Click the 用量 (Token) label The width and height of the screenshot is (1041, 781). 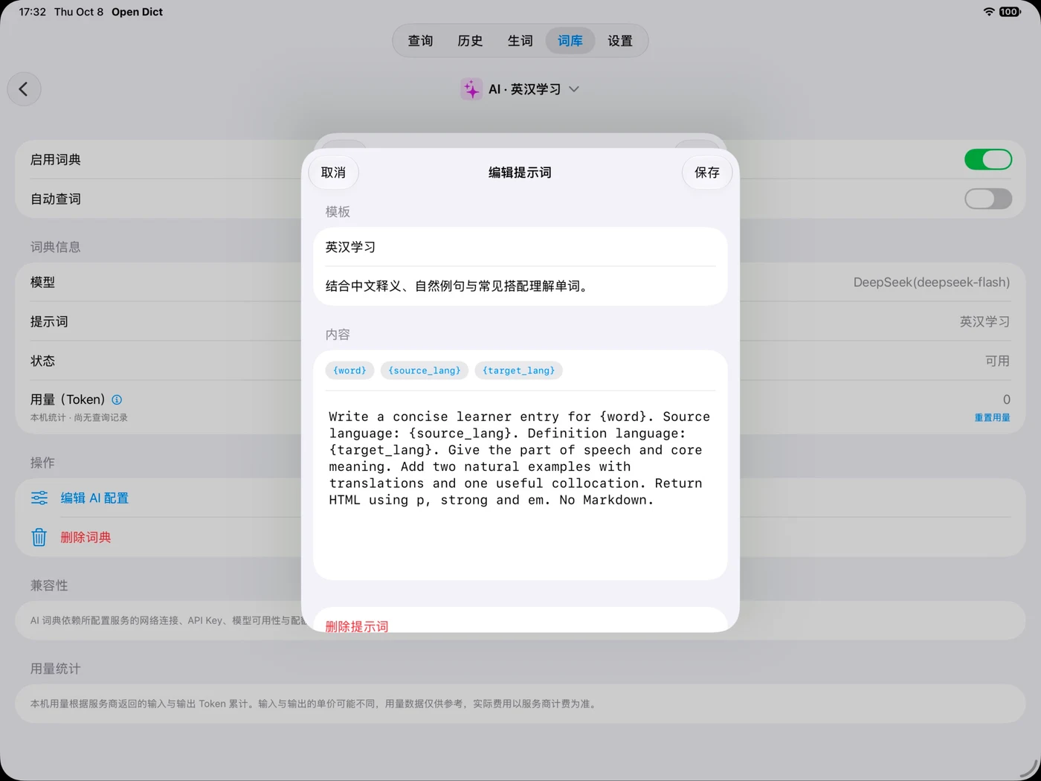tap(68, 399)
